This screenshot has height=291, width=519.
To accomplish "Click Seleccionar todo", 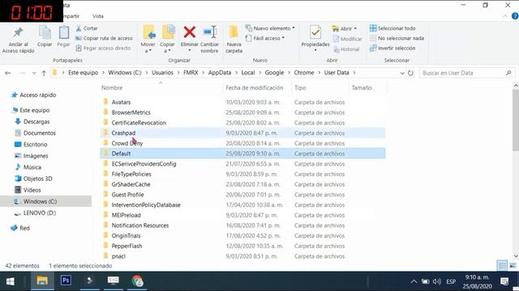I will click(392, 28).
